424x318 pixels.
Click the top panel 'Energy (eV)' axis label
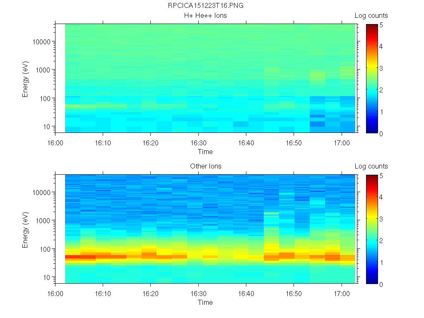[25, 79]
